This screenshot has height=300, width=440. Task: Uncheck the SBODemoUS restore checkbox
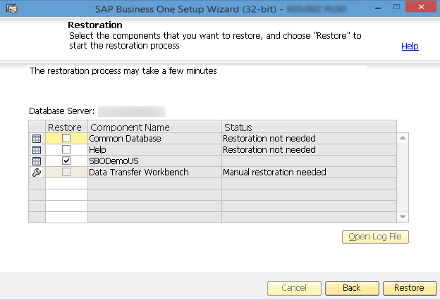(x=66, y=161)
